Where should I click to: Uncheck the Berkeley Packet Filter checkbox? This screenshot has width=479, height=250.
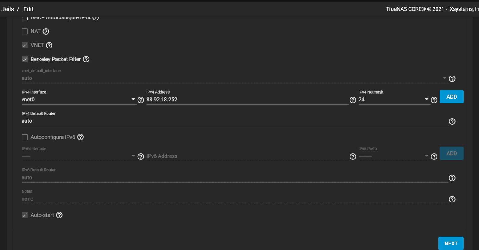(25, 59)
